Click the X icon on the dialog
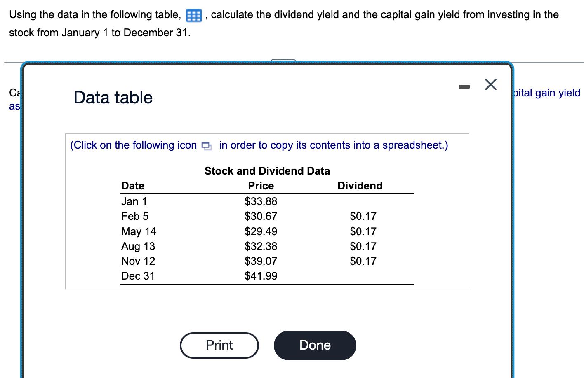This screenshot has width=584, height=378. (x=490, y=84)
